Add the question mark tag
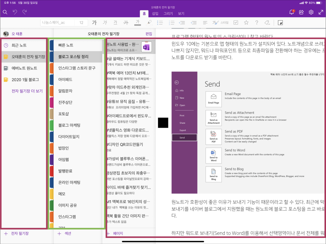The width and height of the screenshot is (326, 244). tap(257, 23)
